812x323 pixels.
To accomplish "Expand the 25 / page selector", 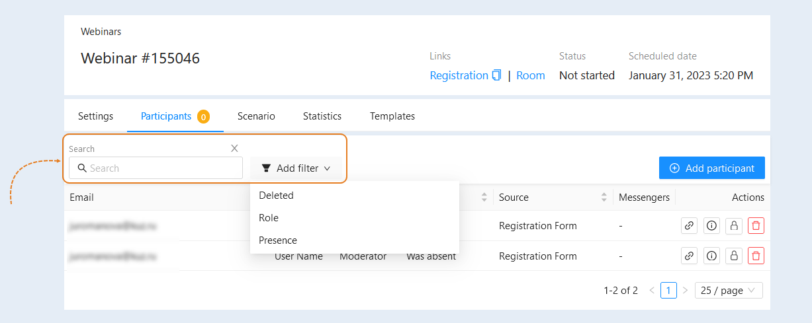I will (729, 291).
